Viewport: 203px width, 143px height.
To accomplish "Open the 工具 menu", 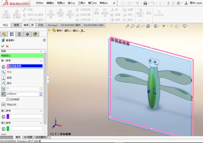I will click(x=81, y=3).
